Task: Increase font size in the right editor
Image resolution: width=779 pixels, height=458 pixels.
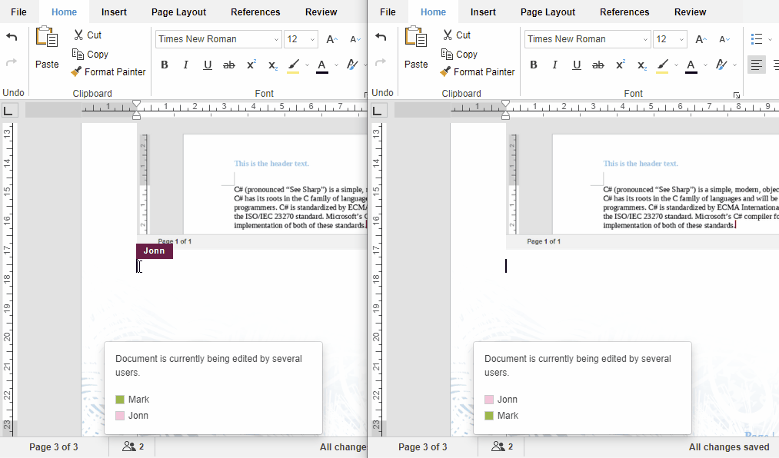Action: pyautogui.click(x=701, y=39)
